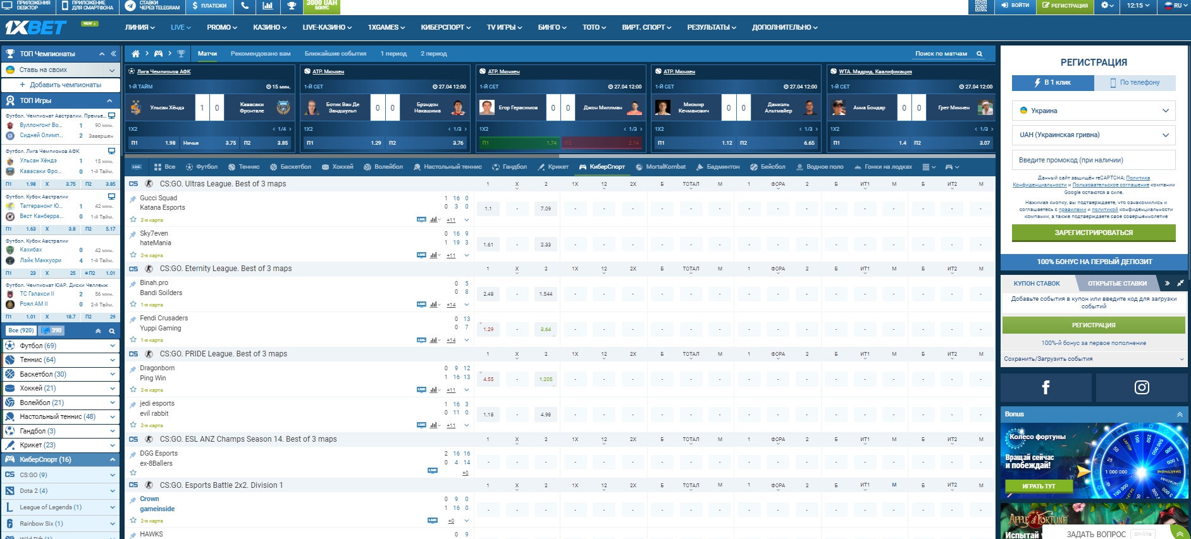Click the ВОЙТИ login button
This screenshot has height=539, width=1191.
tap(1015, 6)
